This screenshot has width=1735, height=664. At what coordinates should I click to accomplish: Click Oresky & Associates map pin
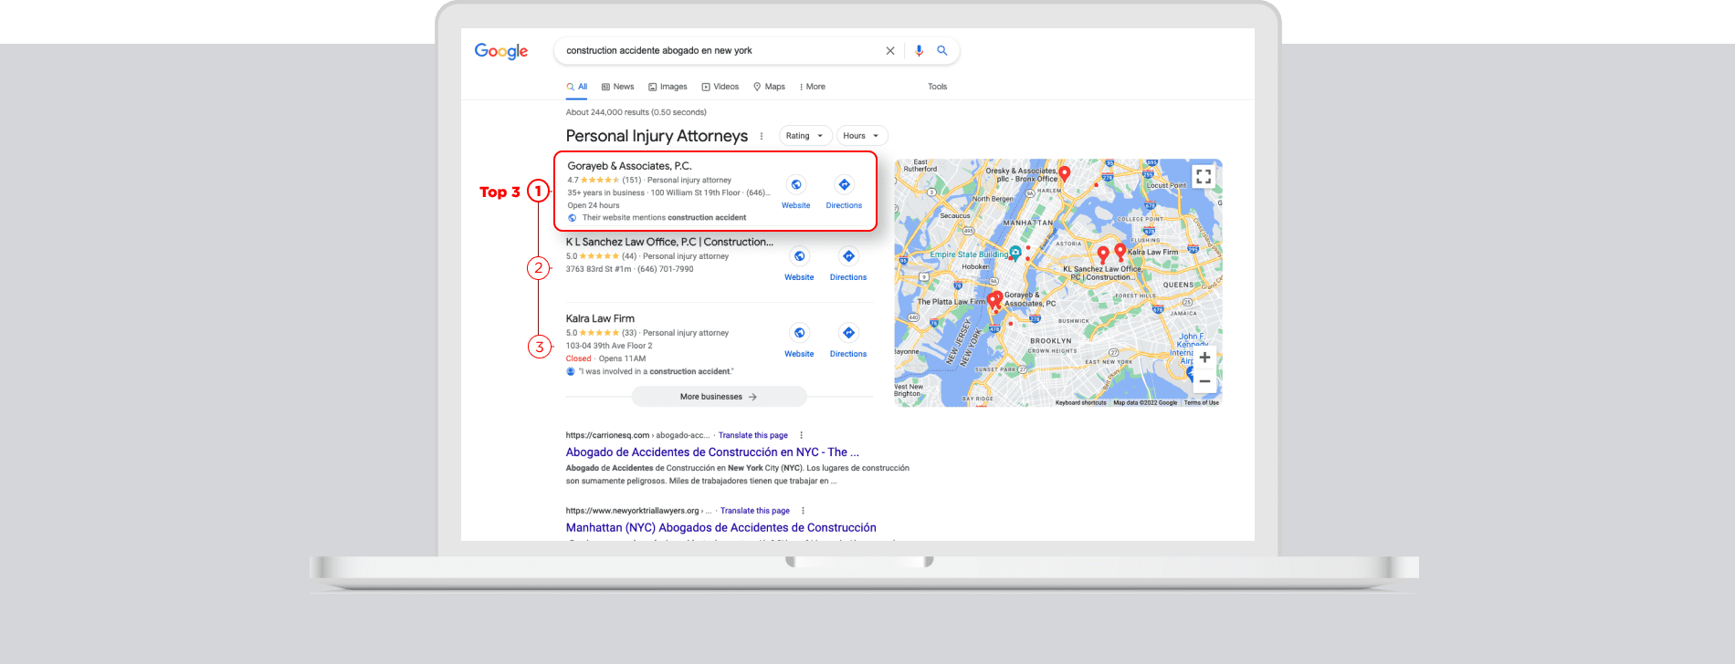point(1064,173)
